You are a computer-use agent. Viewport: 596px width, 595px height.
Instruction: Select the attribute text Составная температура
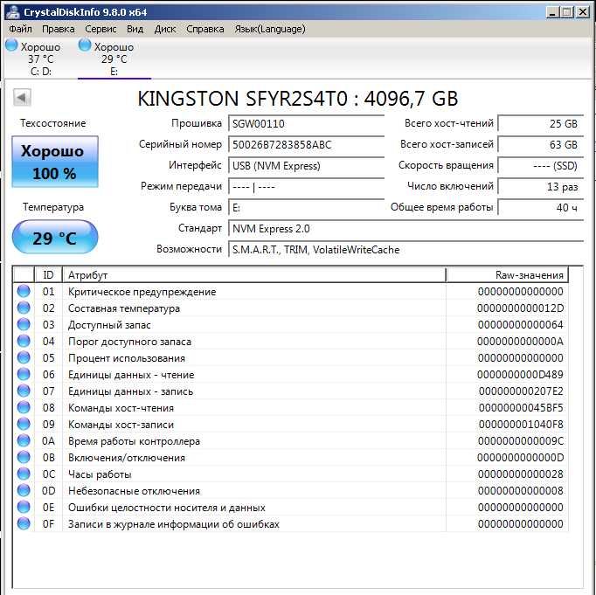[x=124, y=308]
